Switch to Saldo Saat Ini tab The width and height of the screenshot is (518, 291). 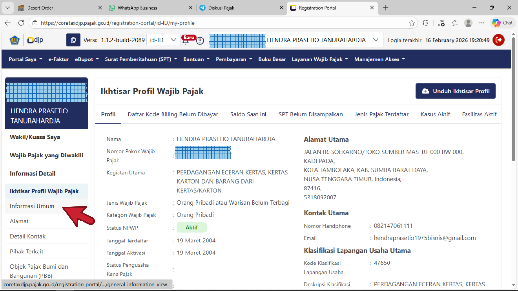coord(248,114)
